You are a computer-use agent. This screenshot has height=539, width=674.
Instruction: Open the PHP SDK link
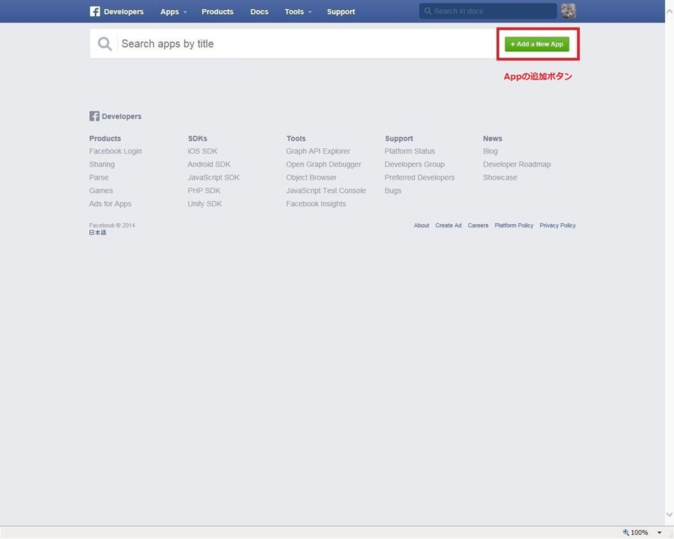(x=204, y=190)
